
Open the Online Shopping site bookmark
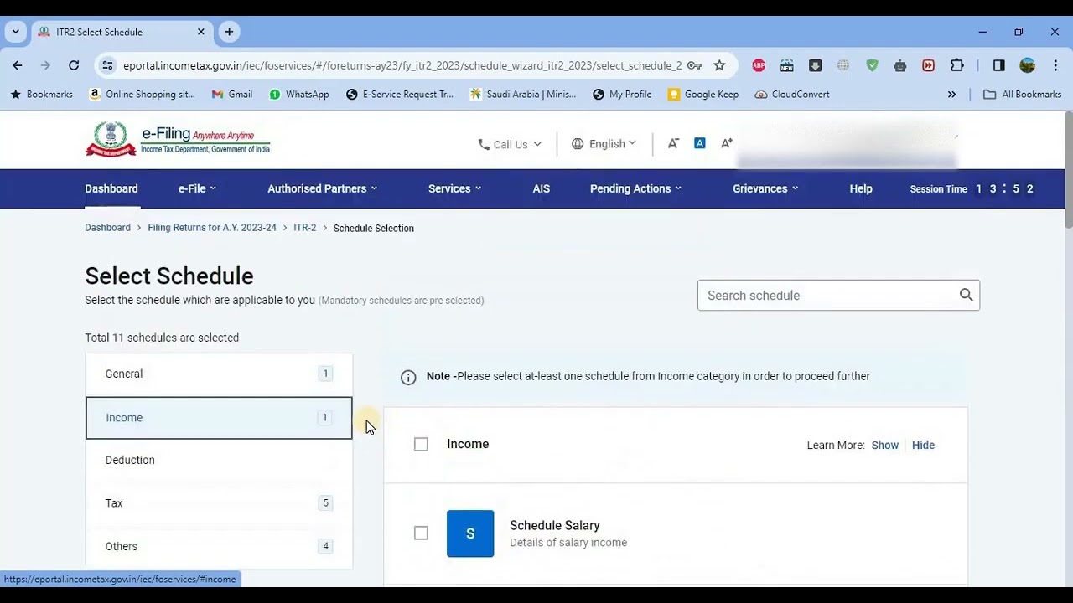point(142,95)
